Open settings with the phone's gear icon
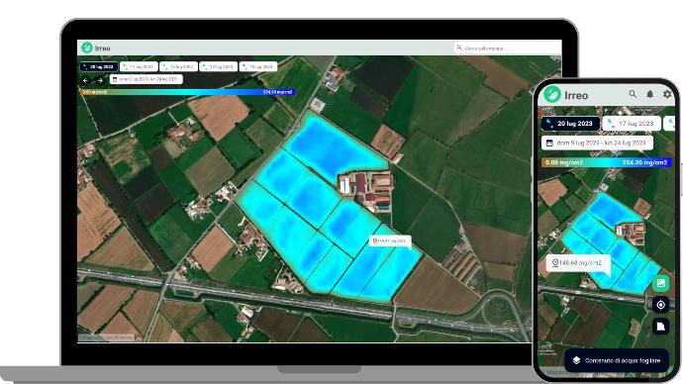This screenshot has height=384, width=683. (x=667, y=94)
